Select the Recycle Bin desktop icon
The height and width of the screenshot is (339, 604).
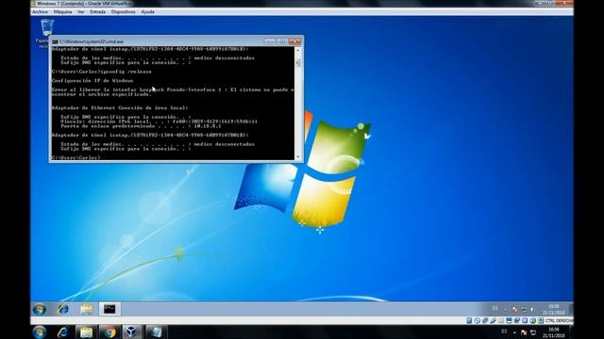tap(47, 28)
